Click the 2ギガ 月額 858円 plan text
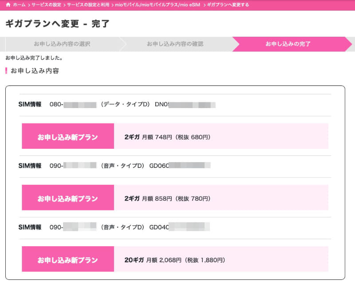355x283 pixels. (167, 199)
